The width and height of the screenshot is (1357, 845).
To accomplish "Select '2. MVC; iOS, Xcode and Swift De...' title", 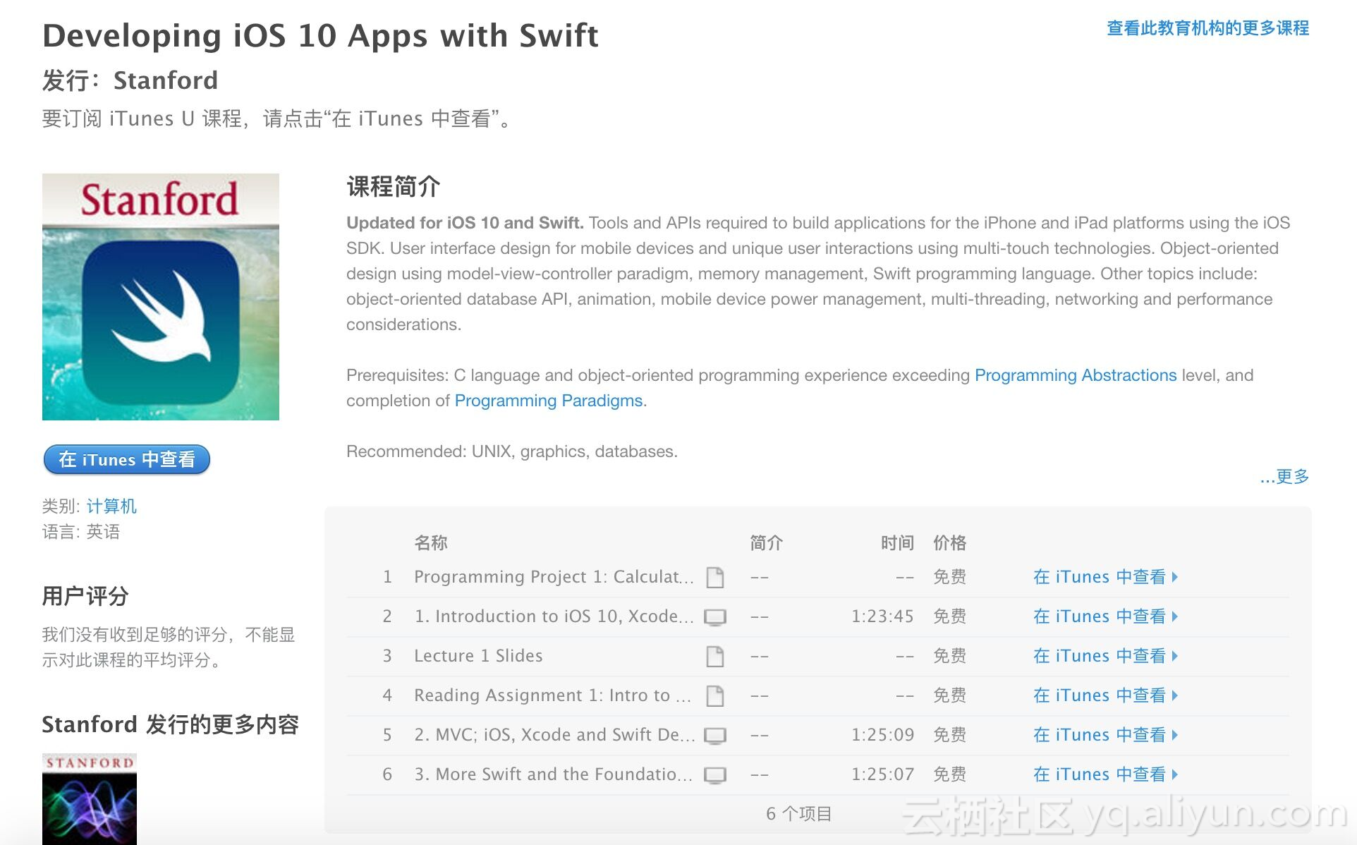I will pos(554,735).
